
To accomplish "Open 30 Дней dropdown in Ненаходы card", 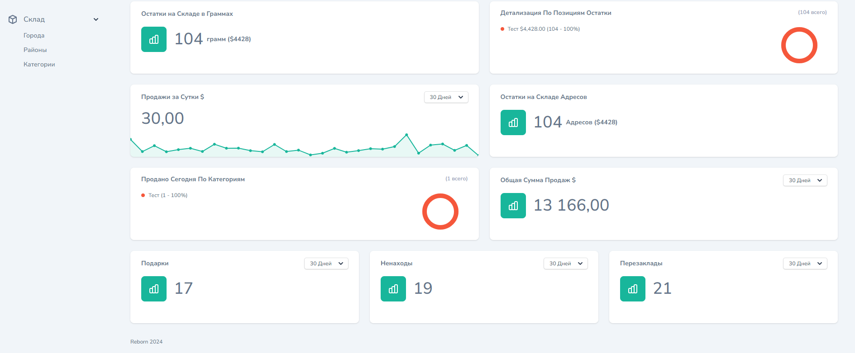I will (x=565, y=264).
